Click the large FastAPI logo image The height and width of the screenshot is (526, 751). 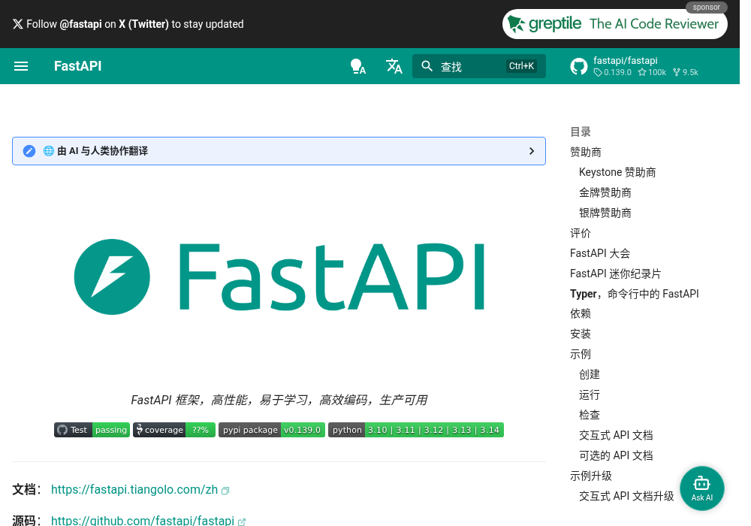[279, 277]
